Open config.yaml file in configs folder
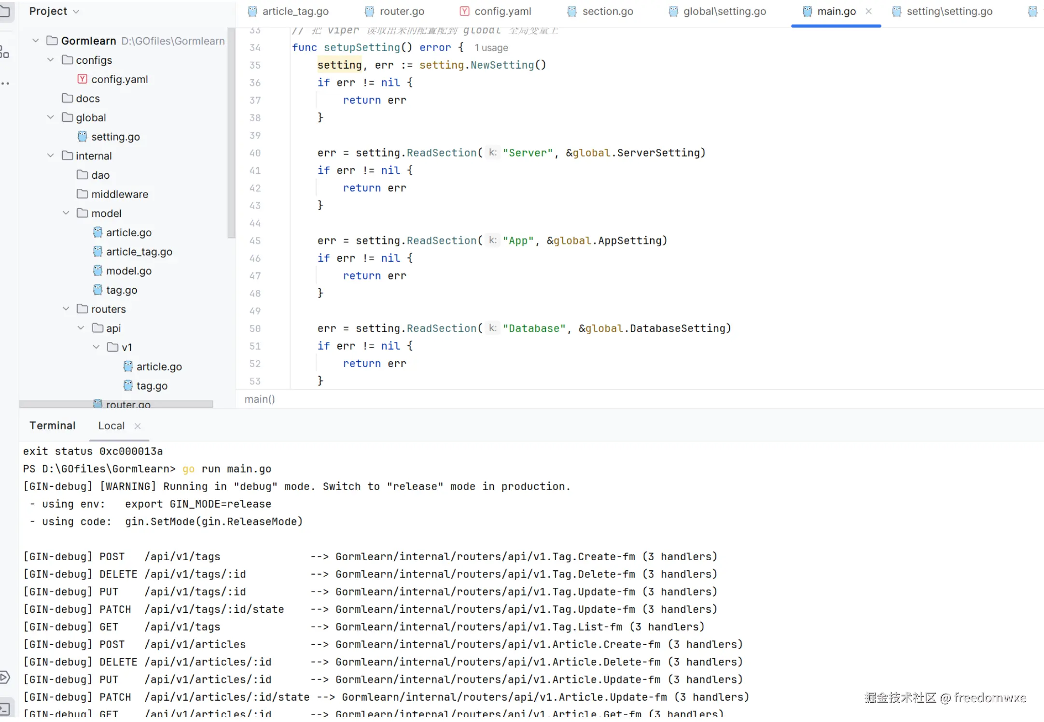This screenshot has width=1044, height=722. [x=119, y=79]
